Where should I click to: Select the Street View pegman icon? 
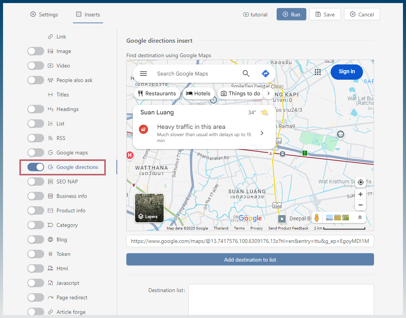pyautogui.click(x=317, y=218)
